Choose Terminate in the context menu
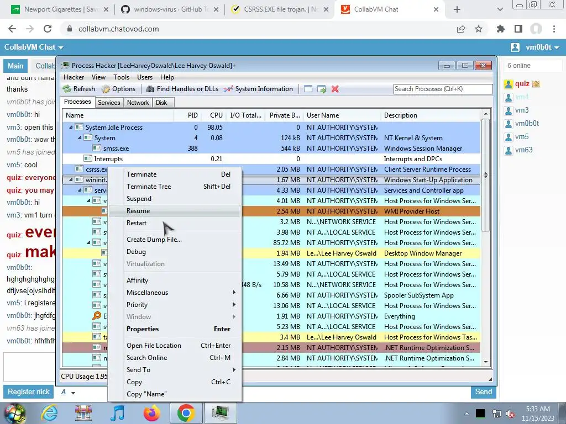This screenshot has width=566, height=424. (x=175, y=174)
